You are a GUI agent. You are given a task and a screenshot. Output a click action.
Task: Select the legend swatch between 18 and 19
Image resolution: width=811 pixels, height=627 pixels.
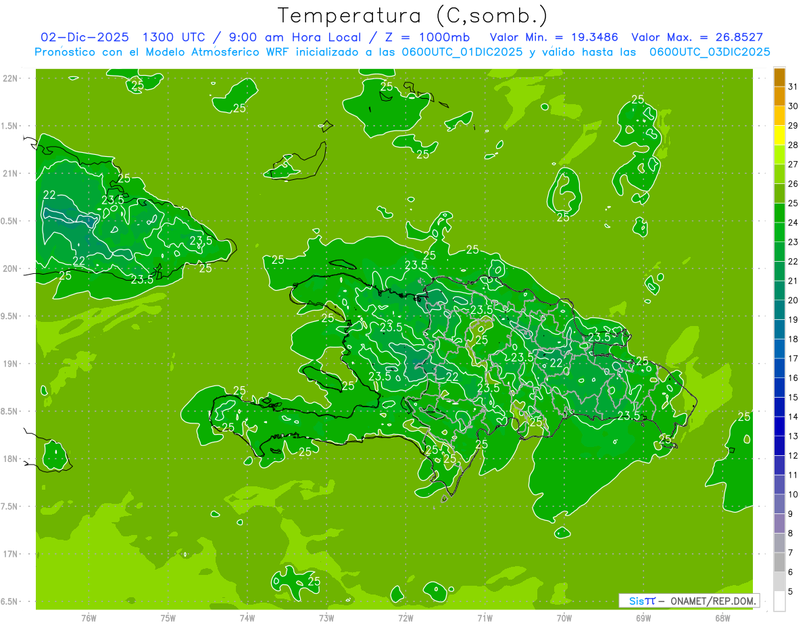point(779,329)
